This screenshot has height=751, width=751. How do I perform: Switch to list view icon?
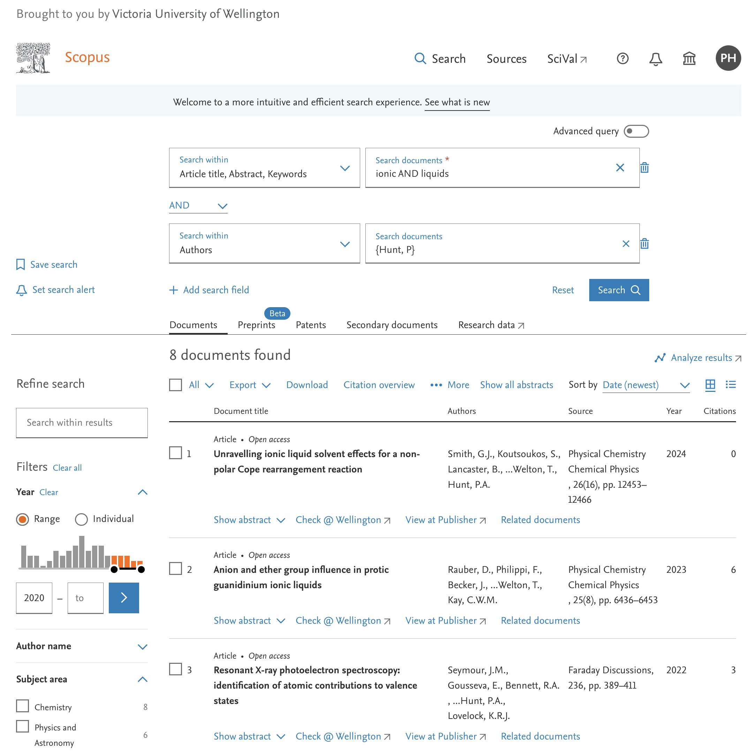730,385
